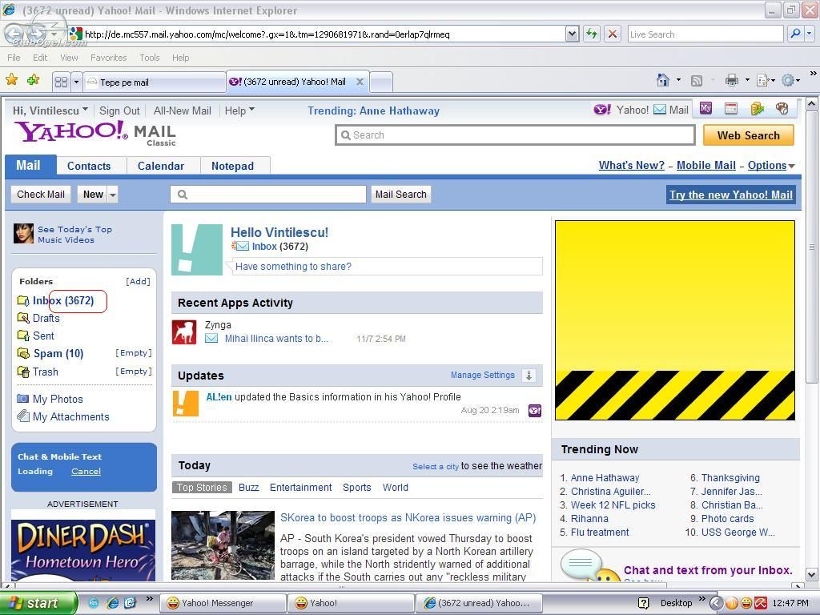Click the Drafts folder icon

[x=23, y=318]
